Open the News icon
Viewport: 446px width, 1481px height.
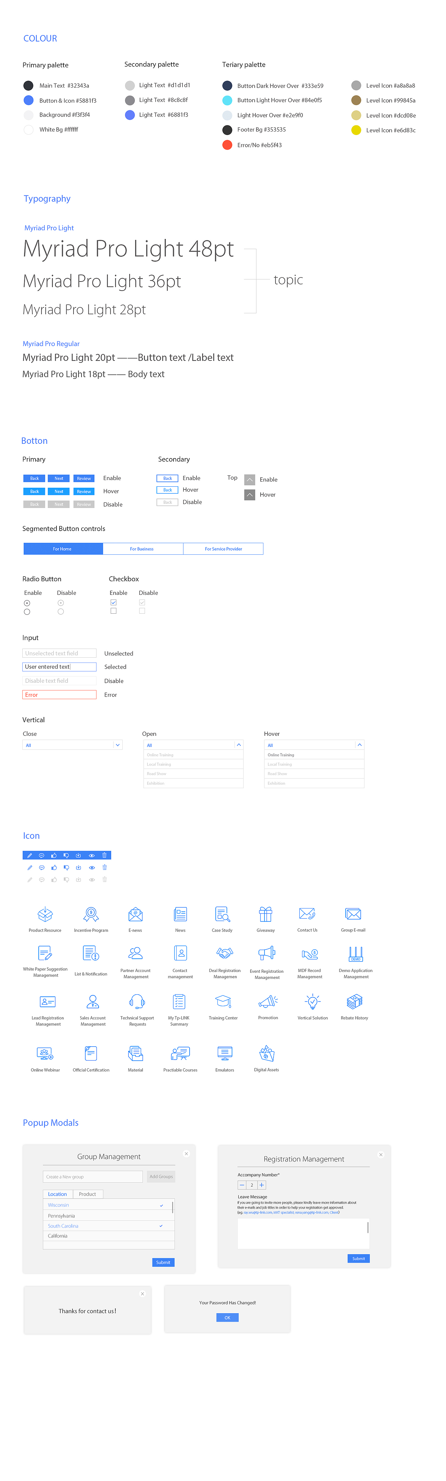(x=180, y=914)
